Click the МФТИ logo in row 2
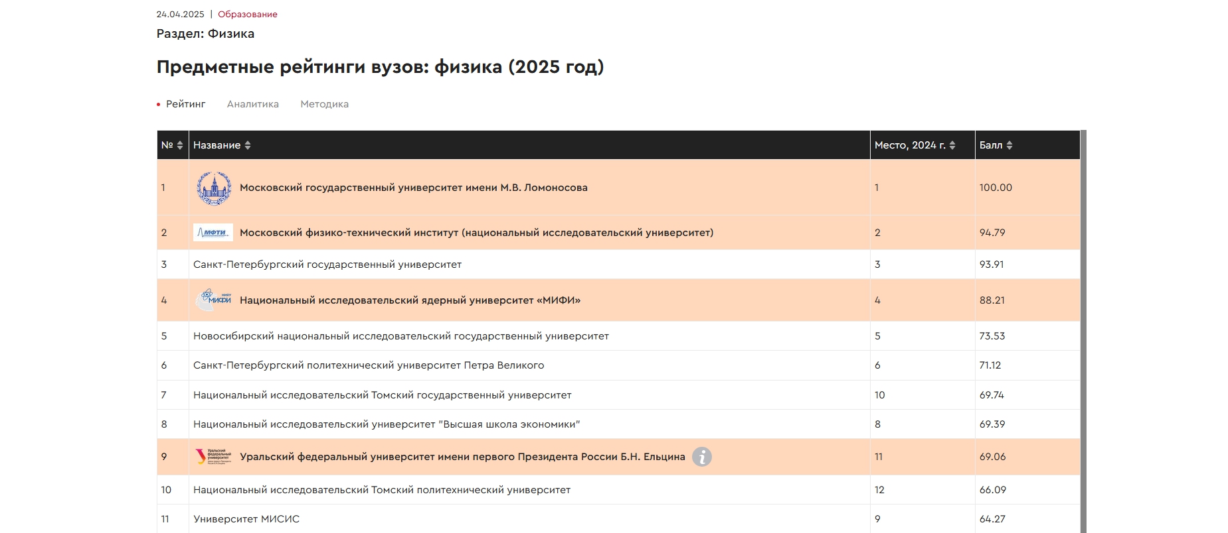The width and height of the screenshot is (1228, 533). (213, 233)
